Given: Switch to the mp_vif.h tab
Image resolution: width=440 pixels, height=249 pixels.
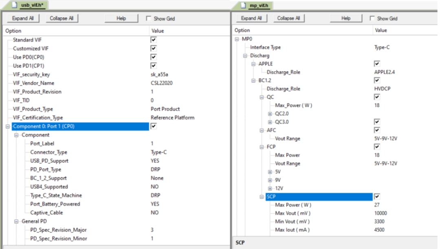Looking at the screenshot, I should 260,5.
